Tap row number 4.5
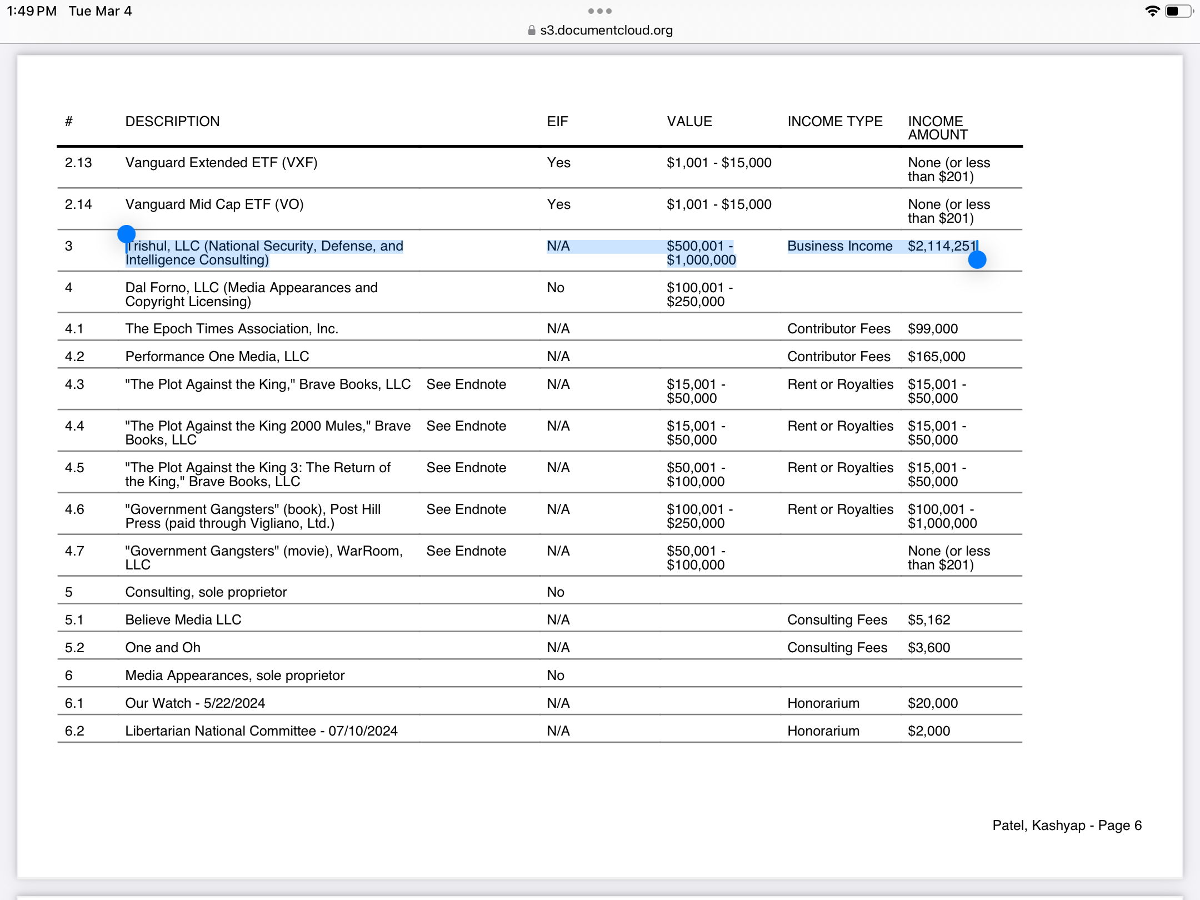The image size is (1200, 900). 74,468
